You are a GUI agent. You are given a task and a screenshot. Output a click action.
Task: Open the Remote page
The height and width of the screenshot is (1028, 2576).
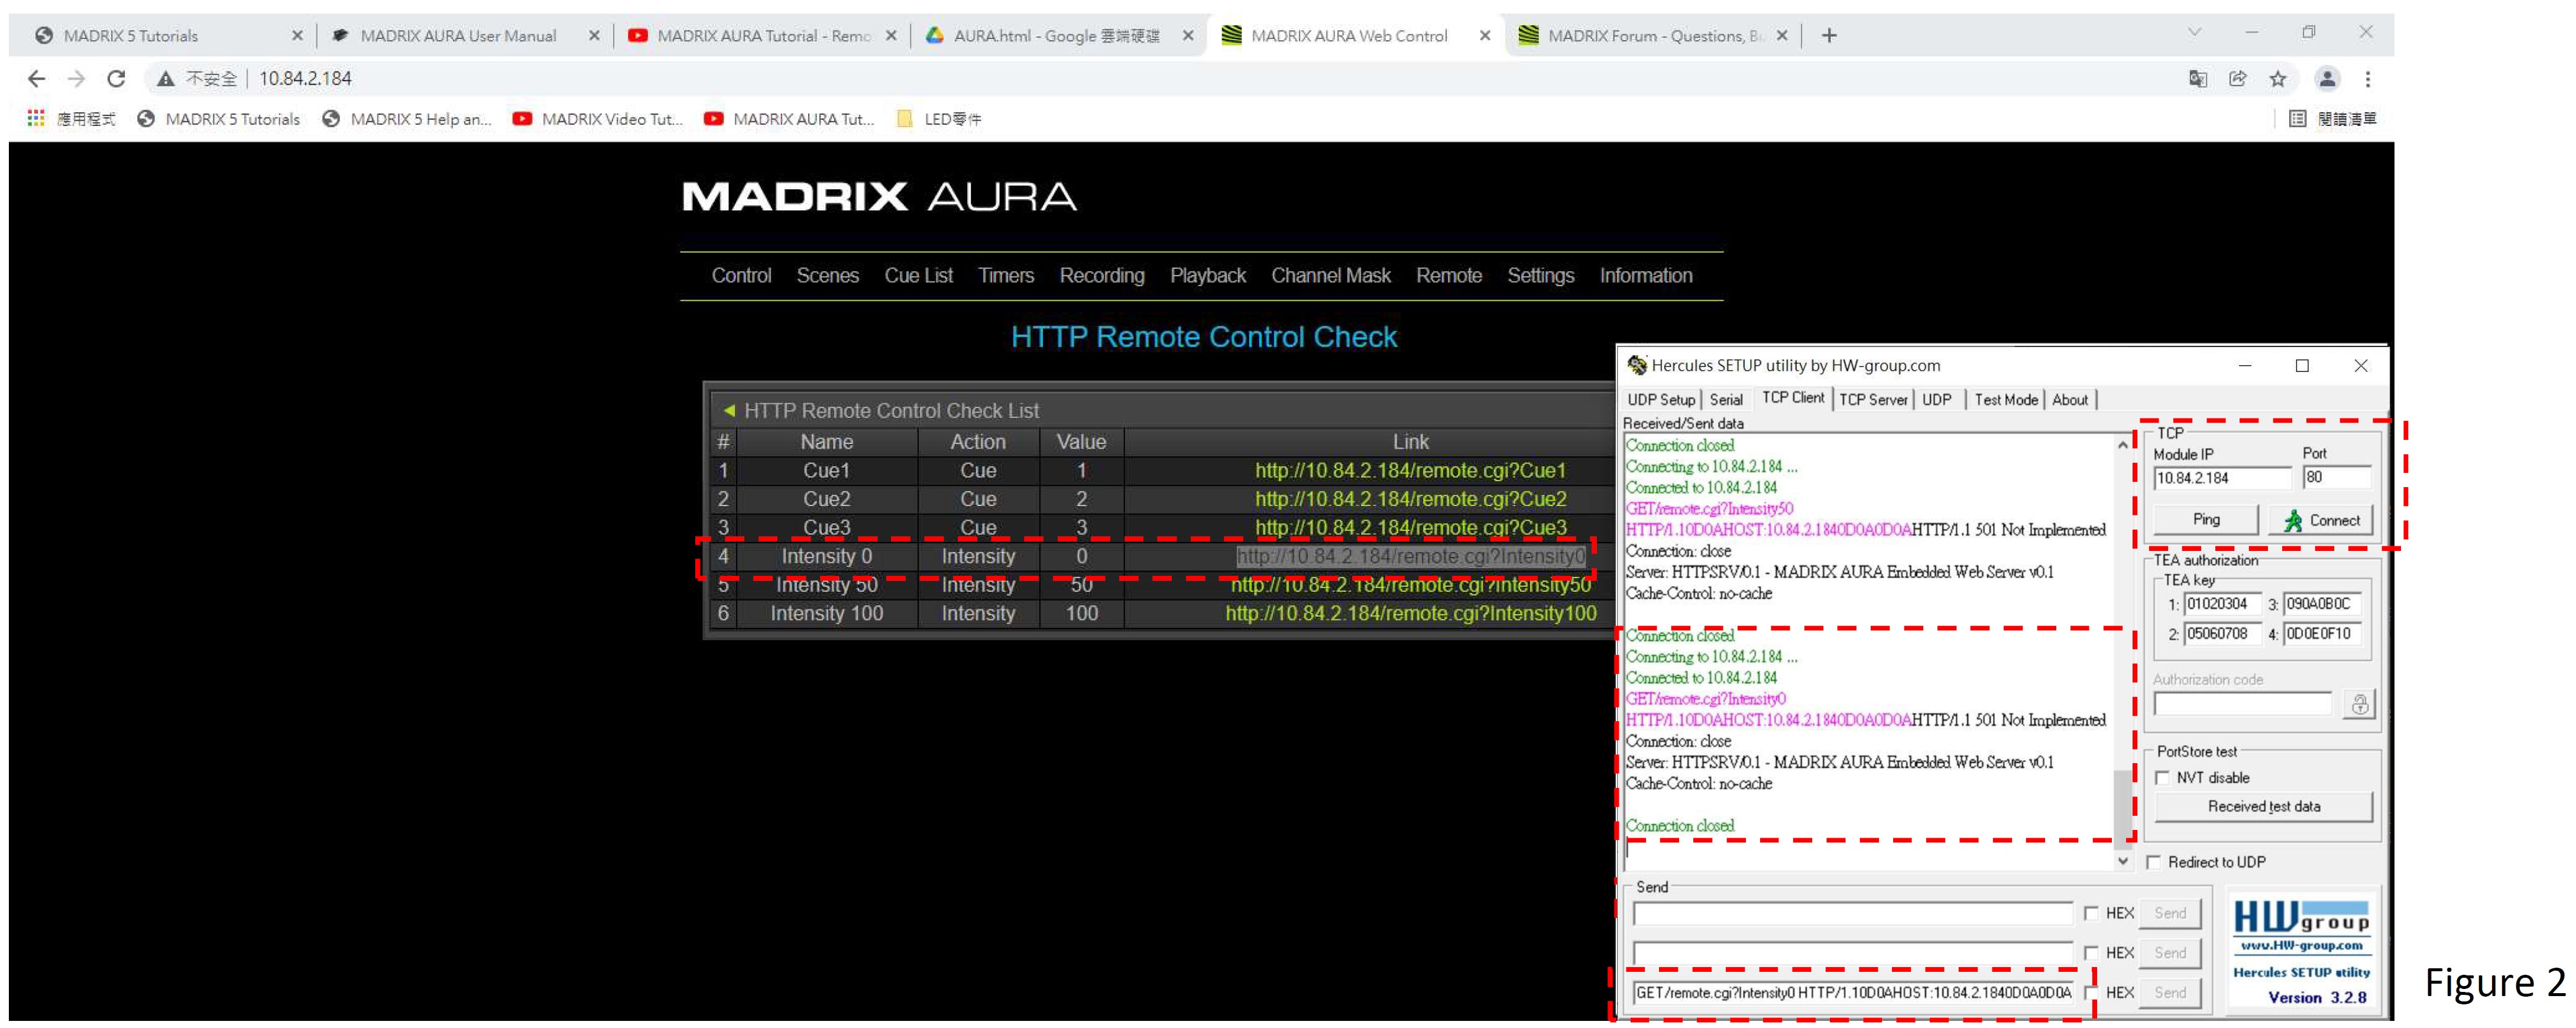(x=1449, y=276)
